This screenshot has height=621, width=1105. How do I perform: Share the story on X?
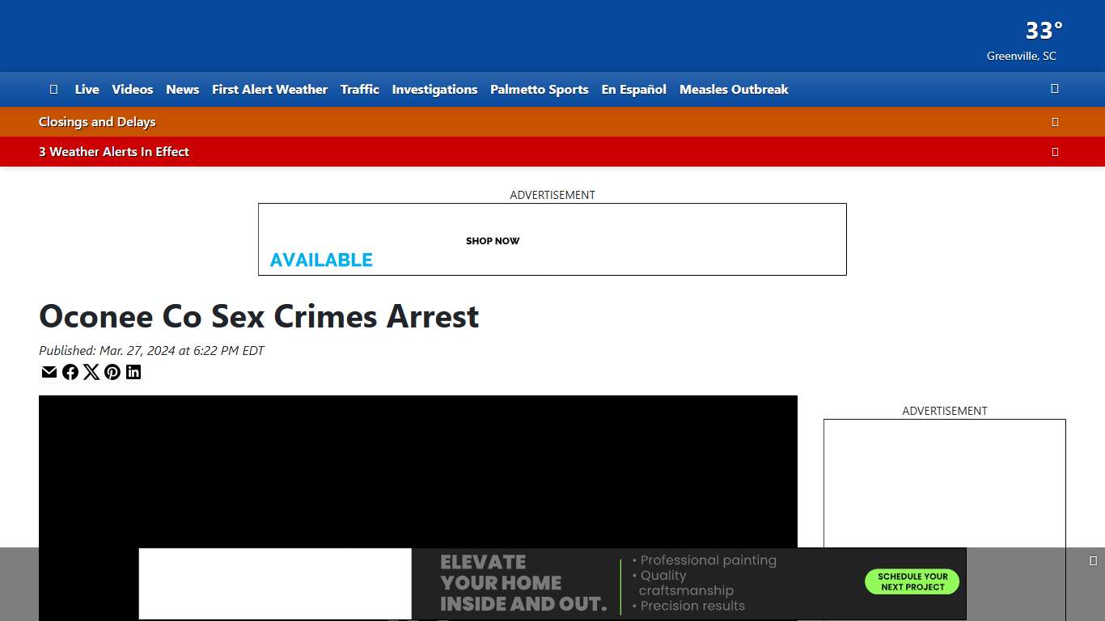click(91, 372)
